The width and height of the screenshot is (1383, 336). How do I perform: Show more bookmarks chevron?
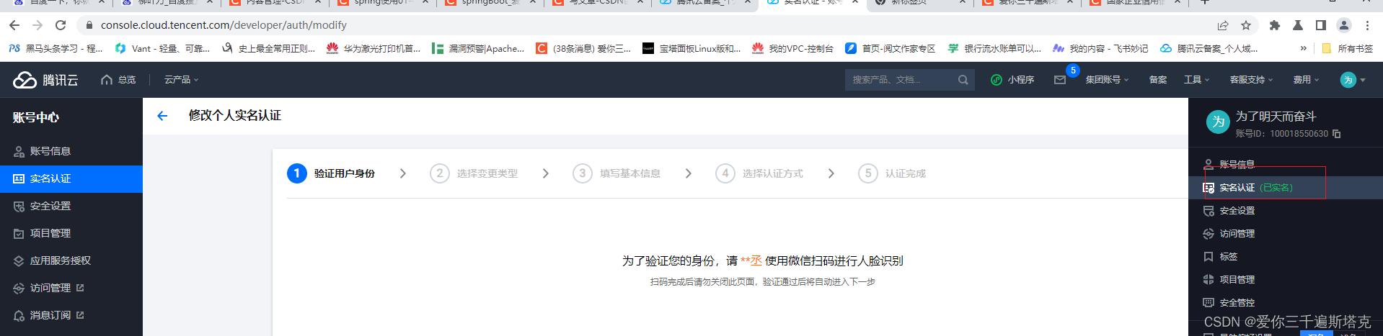(1303, 49)
